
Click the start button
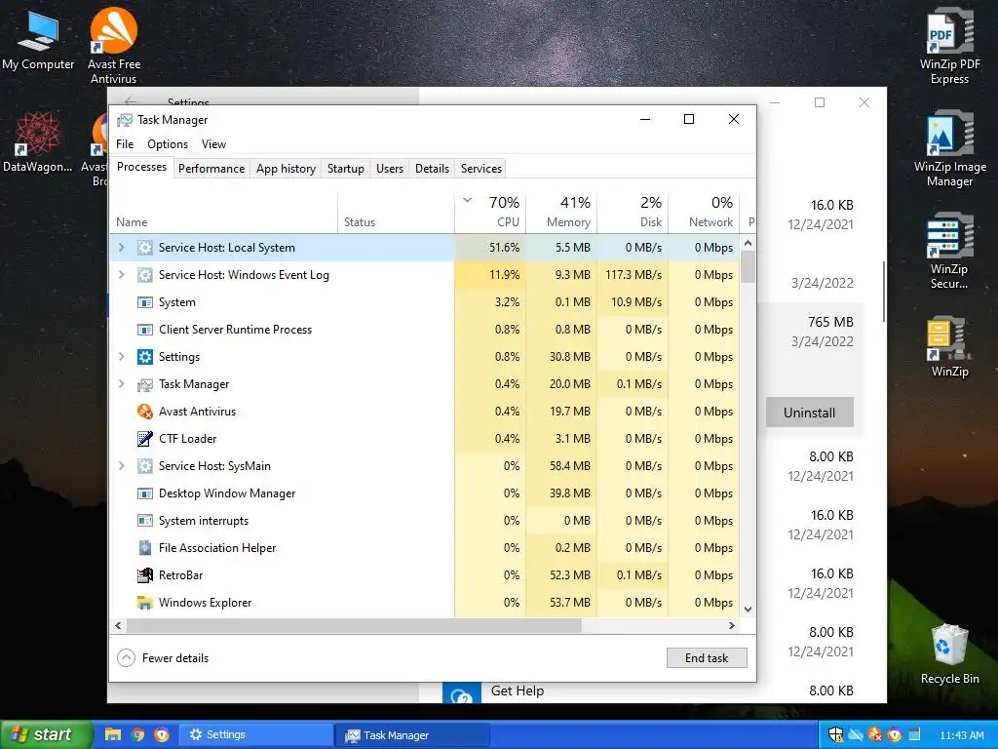pos(46,734)
